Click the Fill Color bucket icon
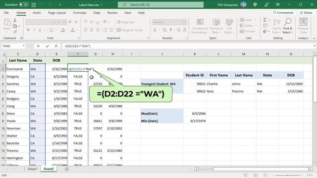 63,30
